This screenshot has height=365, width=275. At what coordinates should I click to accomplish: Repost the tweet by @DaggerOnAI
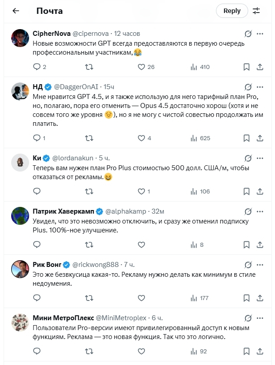(89, 138)
